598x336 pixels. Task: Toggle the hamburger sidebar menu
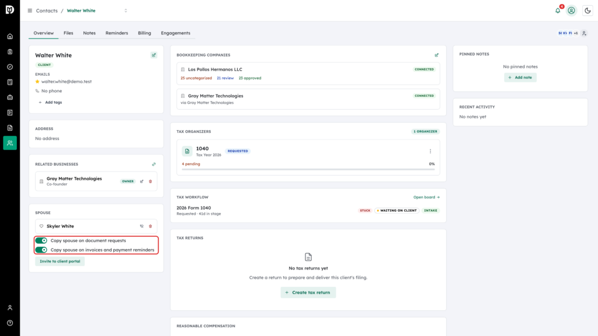point(30,10)
